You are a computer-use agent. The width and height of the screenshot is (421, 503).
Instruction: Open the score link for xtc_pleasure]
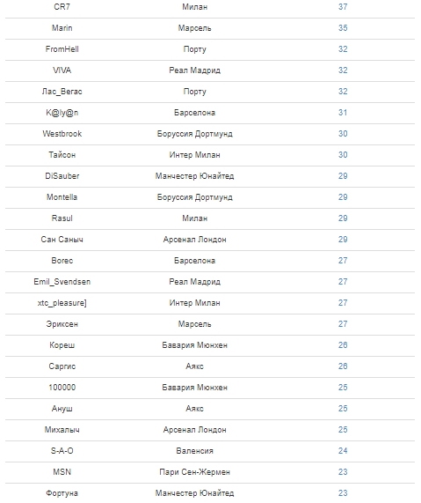tap(343, 303)
